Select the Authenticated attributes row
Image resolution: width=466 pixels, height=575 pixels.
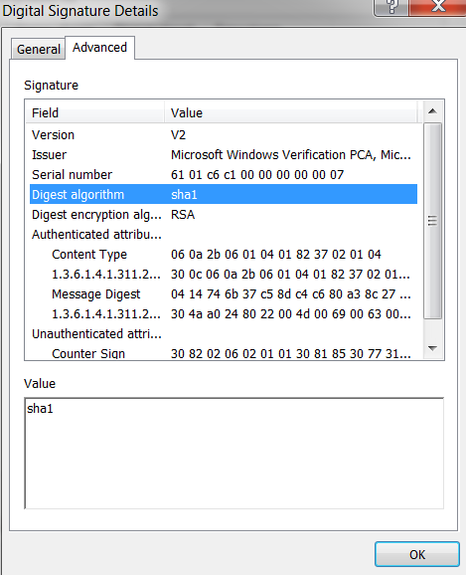point(224,235)
